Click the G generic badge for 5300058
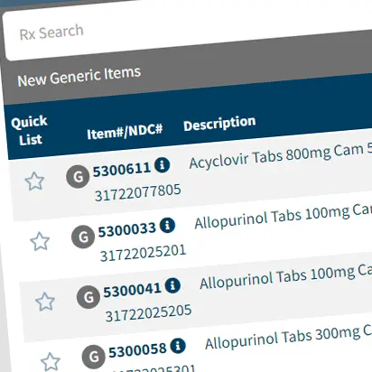 [x=94, y=357]
